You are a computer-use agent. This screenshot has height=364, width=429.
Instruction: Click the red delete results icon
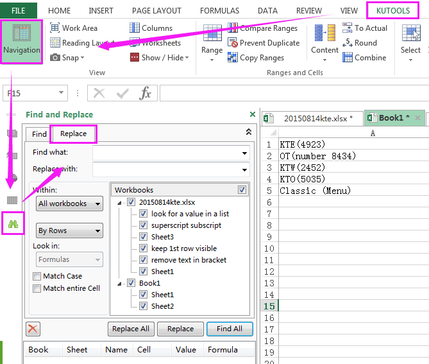(33, 329)
